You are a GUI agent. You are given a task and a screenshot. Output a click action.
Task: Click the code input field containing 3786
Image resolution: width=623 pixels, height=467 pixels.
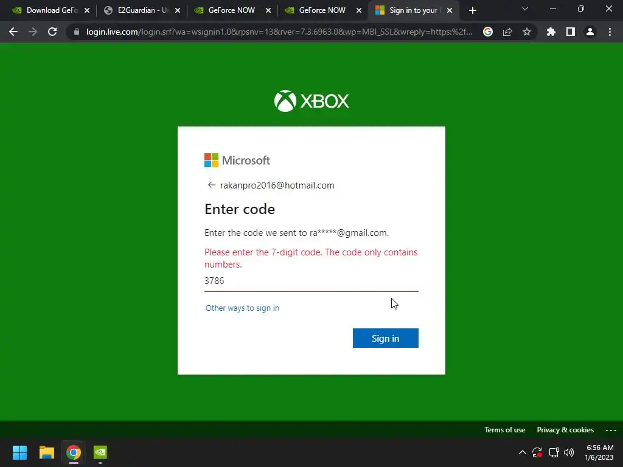[x=311, y=281]
